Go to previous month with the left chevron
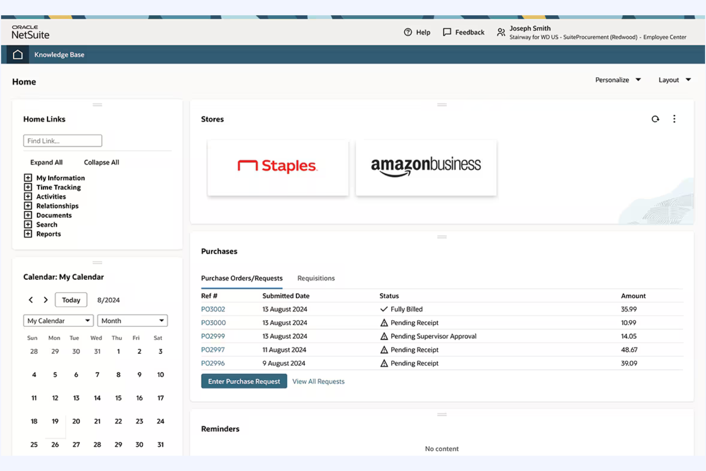706x471 pixels. [x=31, y=300]
